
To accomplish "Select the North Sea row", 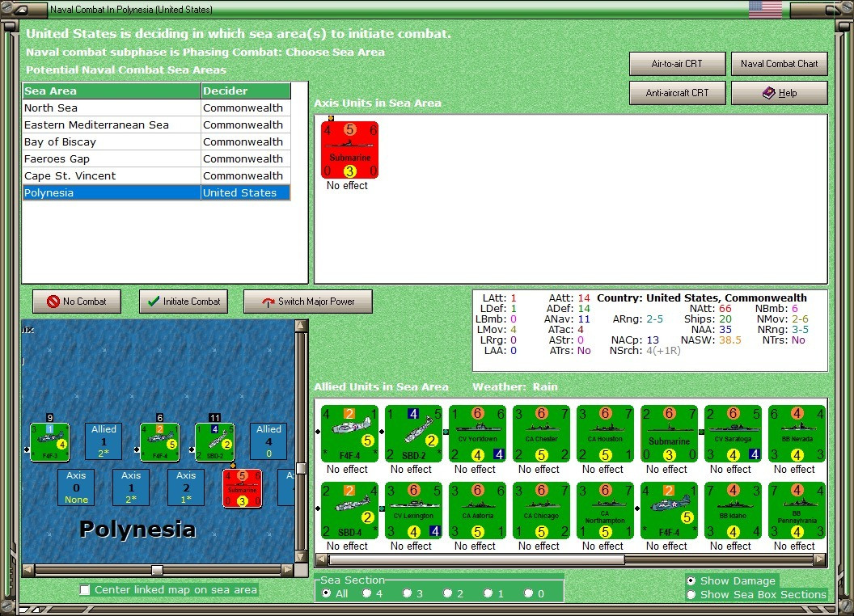I will [x=156, y=108].
